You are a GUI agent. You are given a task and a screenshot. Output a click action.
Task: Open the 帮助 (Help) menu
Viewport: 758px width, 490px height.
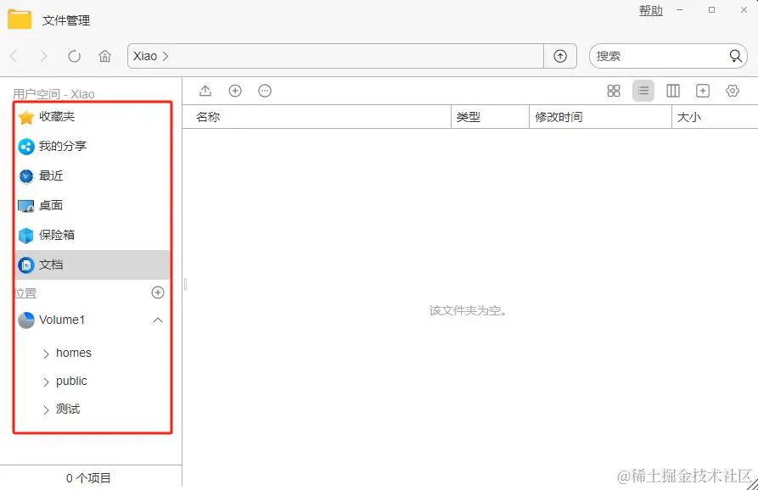click(x=650, y=11)
